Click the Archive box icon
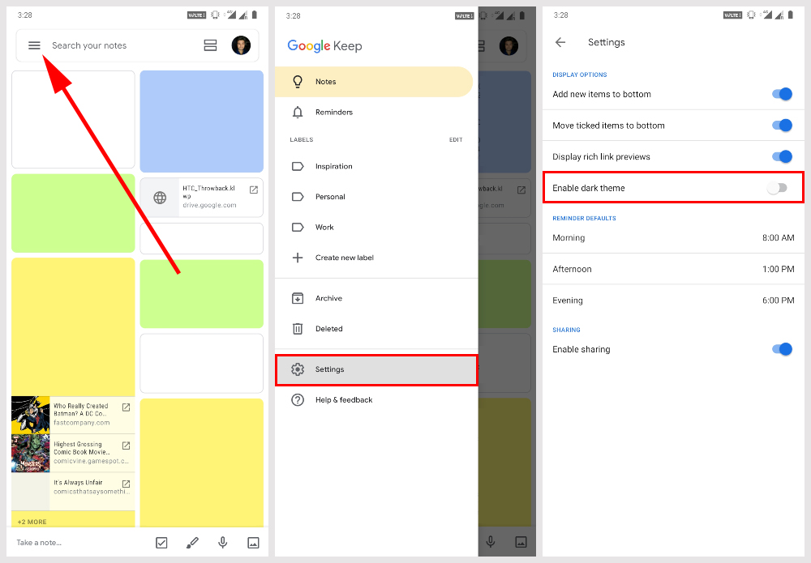811x563 pixels. (x=298, y=298)
